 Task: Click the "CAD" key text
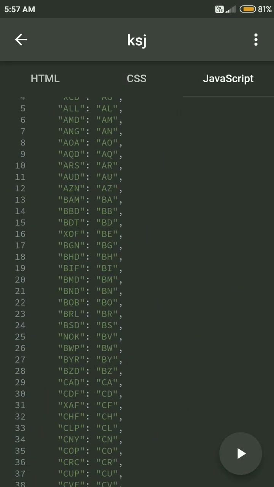(71, 382)
